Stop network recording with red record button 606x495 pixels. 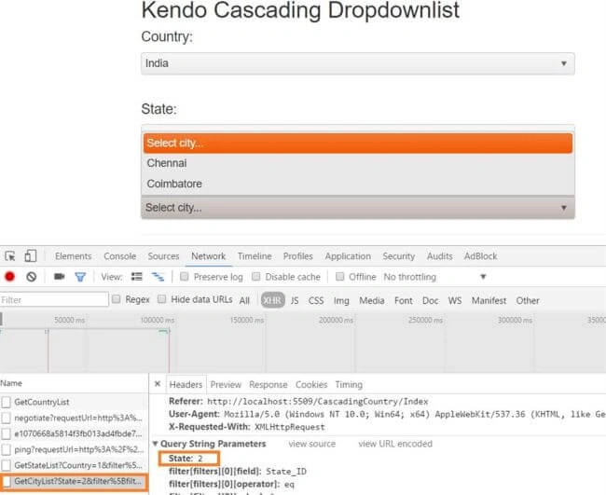pos(9,277)
